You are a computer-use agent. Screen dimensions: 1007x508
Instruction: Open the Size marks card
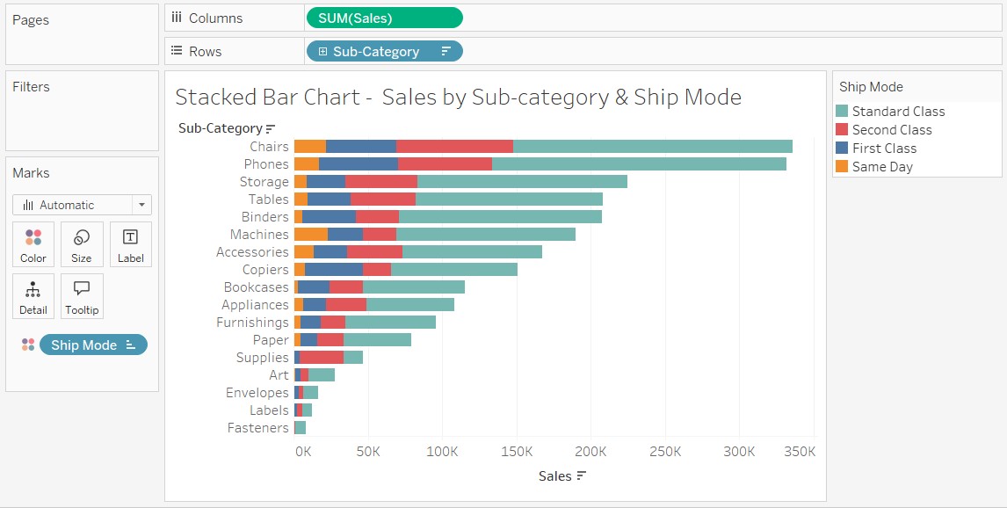tap(82, 244)
